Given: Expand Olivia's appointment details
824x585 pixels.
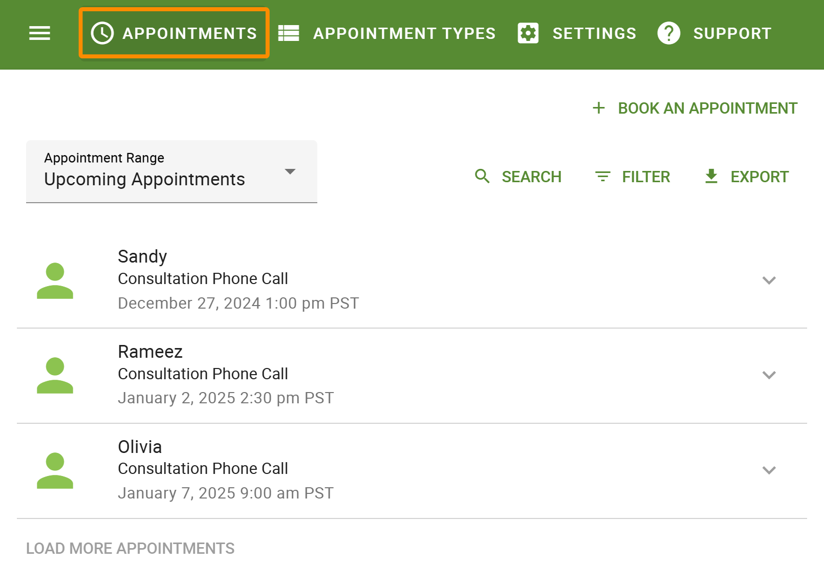Looking at the screenshot, I should point(769,470).
